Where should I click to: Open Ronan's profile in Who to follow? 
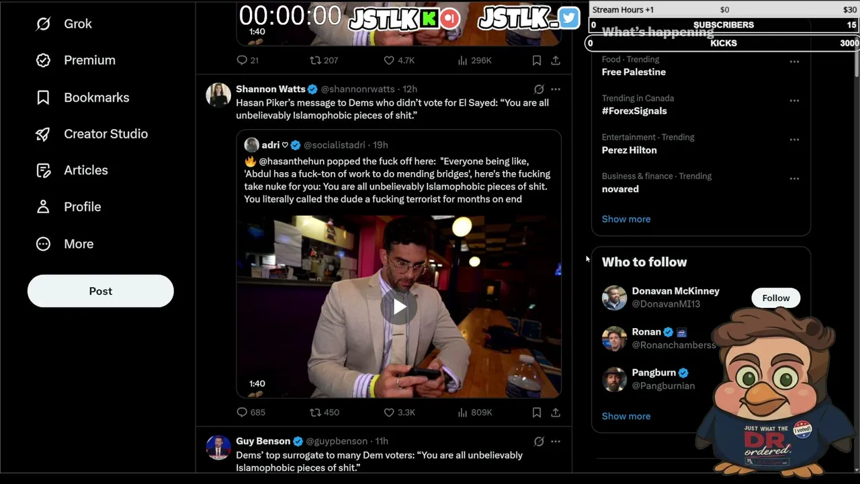pyautogui.click(x=646, y=332)
